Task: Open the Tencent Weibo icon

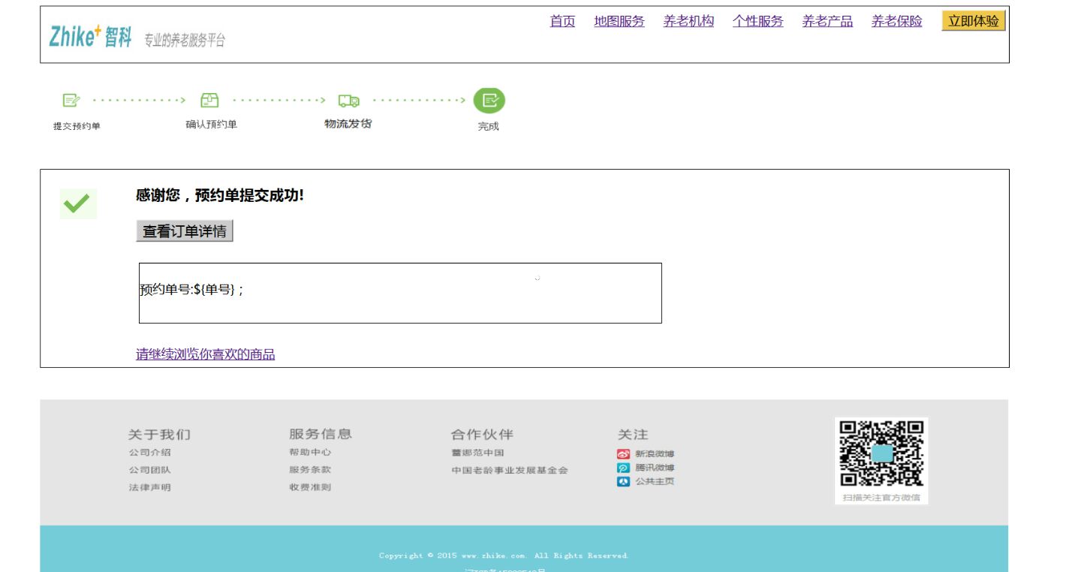Action: [623, 468]
